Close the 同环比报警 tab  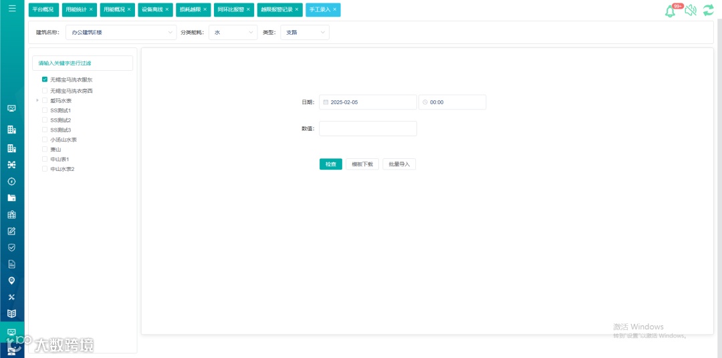[x=248, y=9]
